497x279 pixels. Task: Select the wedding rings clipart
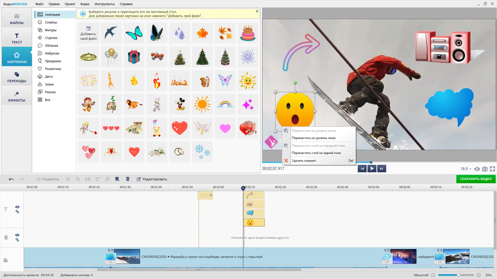(x=180, y=152)
